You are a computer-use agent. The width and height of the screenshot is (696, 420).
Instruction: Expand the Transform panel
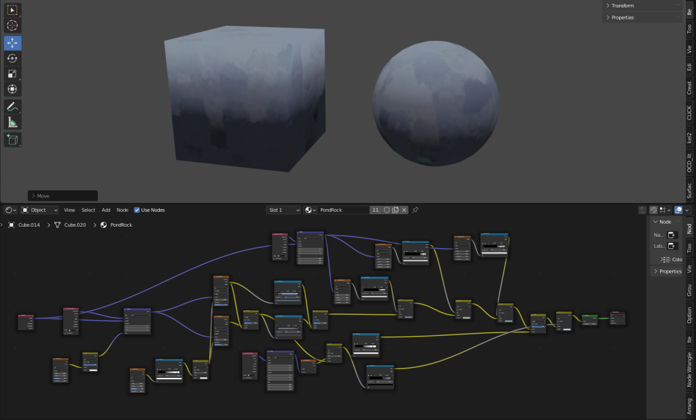(623, 5)
